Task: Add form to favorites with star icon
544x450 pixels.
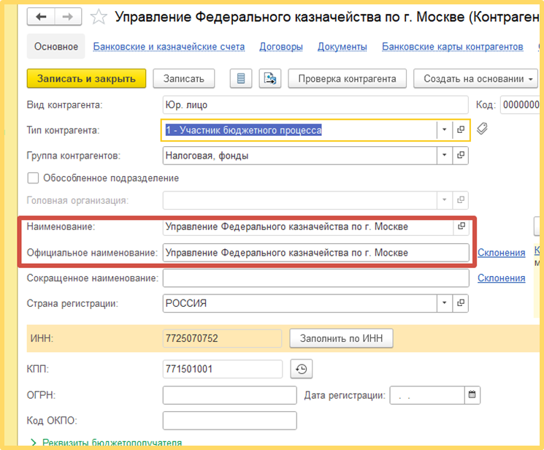Action: [x=99, y=17]
